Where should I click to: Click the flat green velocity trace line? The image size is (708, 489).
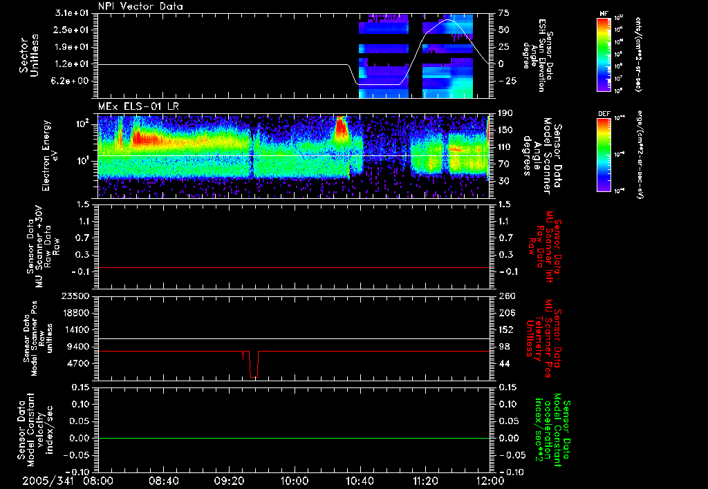coord(294,438)
